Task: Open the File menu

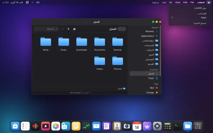Action: point(192,2)
